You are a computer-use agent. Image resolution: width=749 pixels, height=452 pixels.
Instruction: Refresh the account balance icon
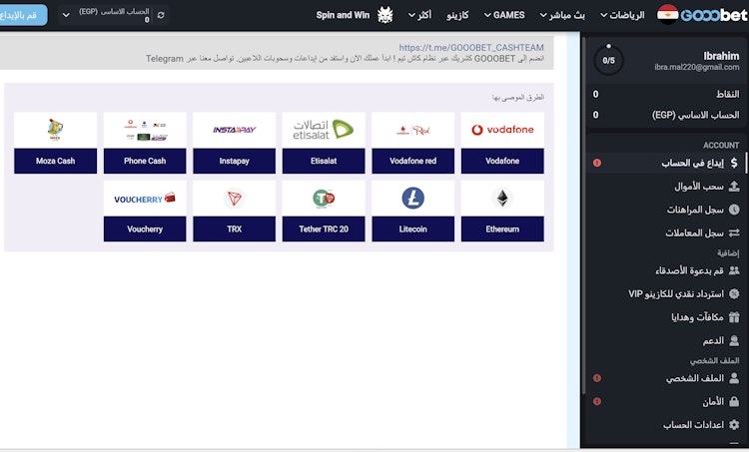pos(161,15)
